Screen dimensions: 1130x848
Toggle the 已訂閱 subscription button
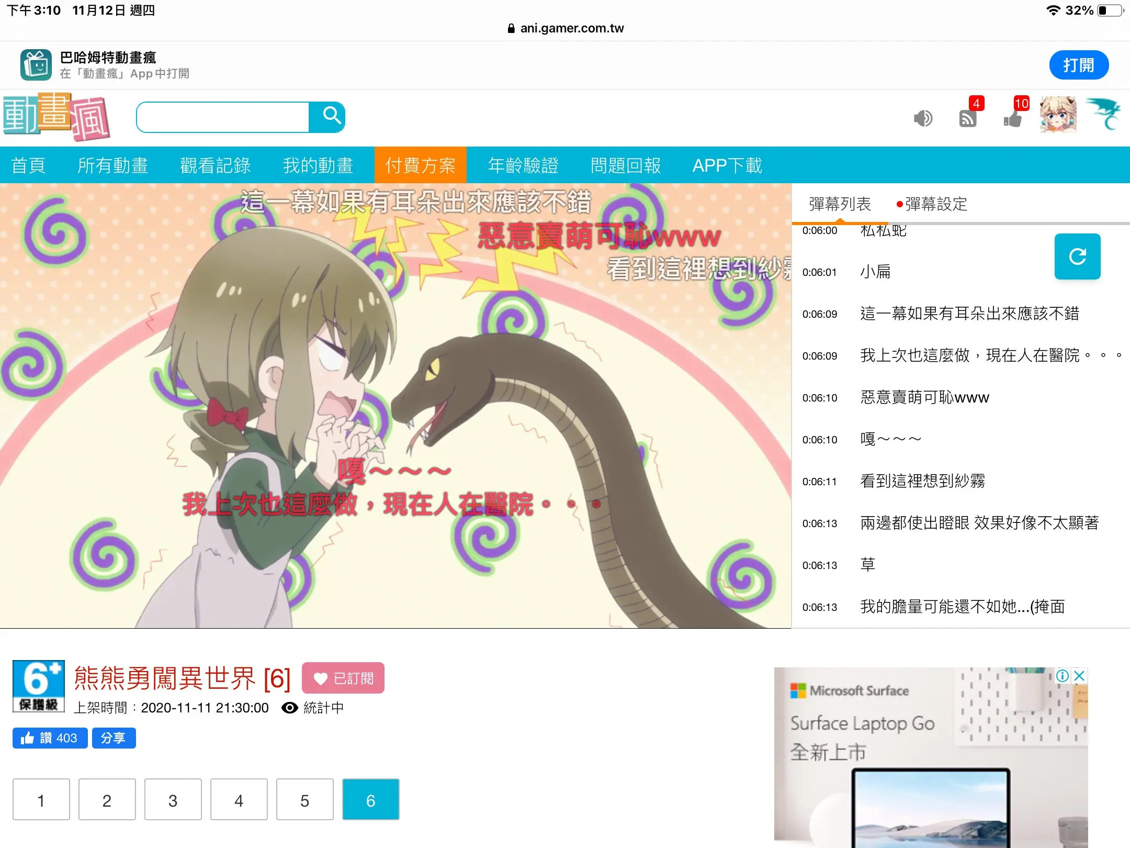click(343, 678)
